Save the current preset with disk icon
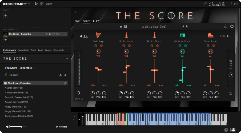 tap(126, 27)
